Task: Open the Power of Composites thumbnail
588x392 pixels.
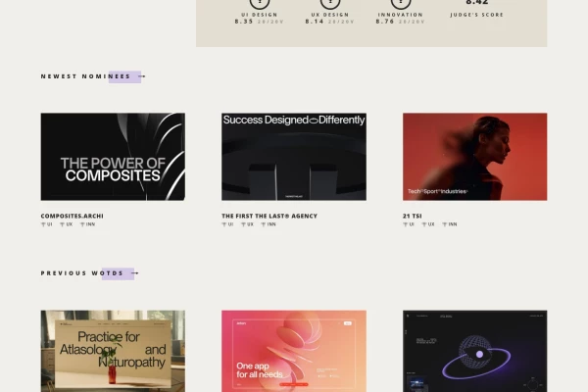Action: (x=113, y=157)
